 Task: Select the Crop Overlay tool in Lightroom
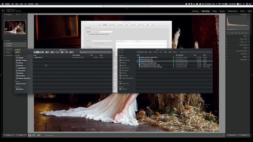[x=228, y=33]
